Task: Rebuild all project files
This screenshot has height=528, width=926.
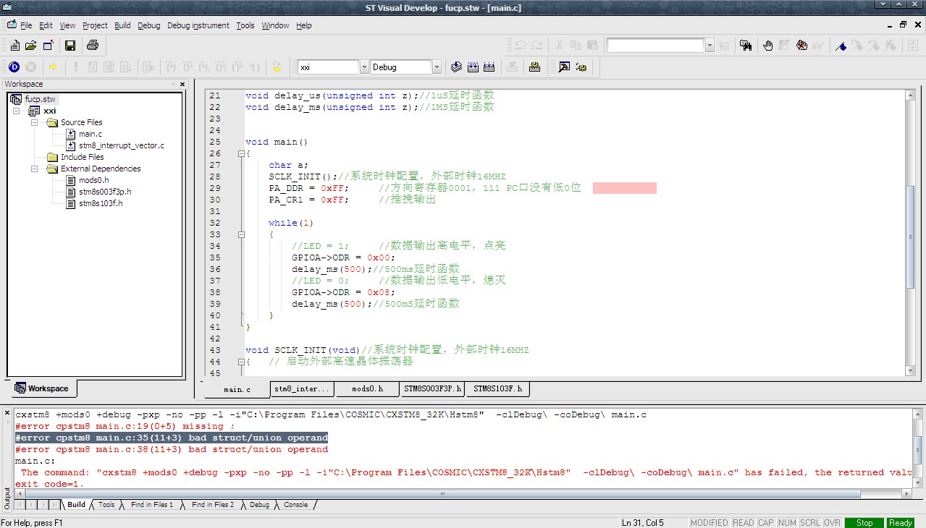Action: (x=489, y=67)
